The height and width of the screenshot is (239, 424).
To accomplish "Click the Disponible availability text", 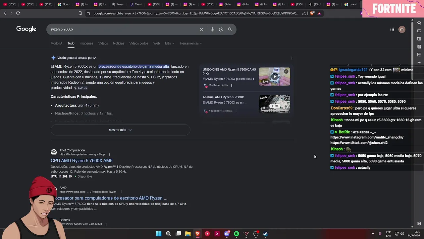I will (85, 177).
